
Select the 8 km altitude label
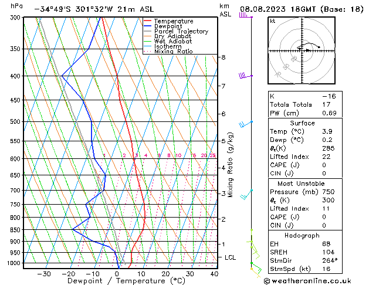point(224,57)
